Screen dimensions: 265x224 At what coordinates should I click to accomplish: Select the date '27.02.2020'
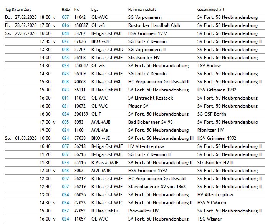(x=26, y=17)
